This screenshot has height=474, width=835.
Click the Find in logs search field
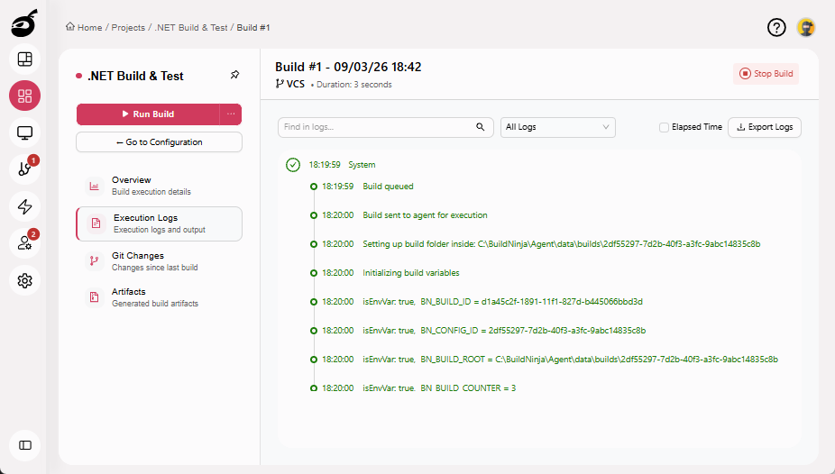click(x=377, y=127)
